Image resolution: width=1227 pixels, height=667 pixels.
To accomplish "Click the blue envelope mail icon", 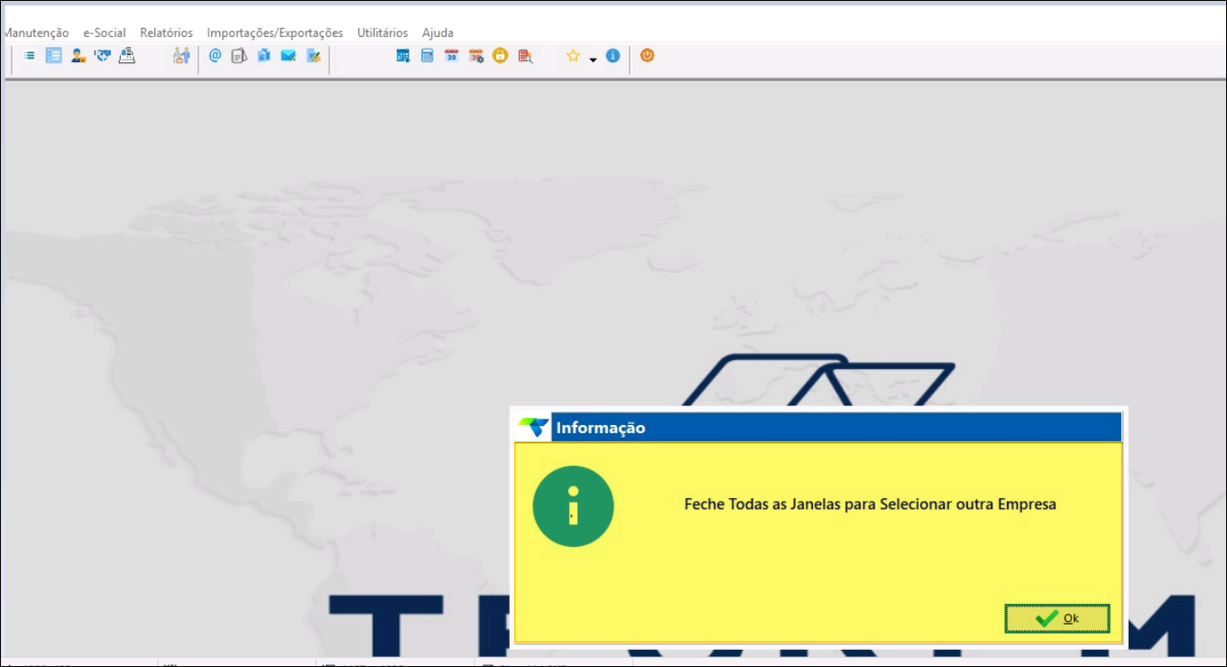I will tap(288, 56).
